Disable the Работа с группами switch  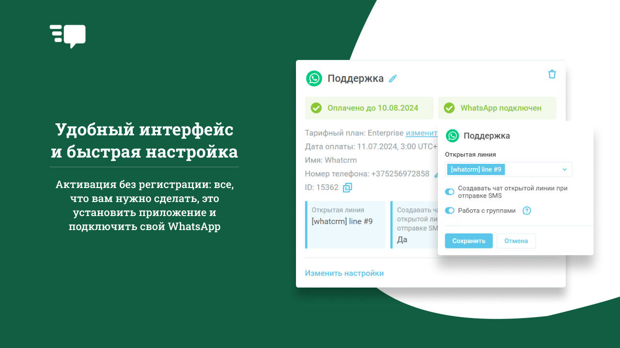pos(449,211)
